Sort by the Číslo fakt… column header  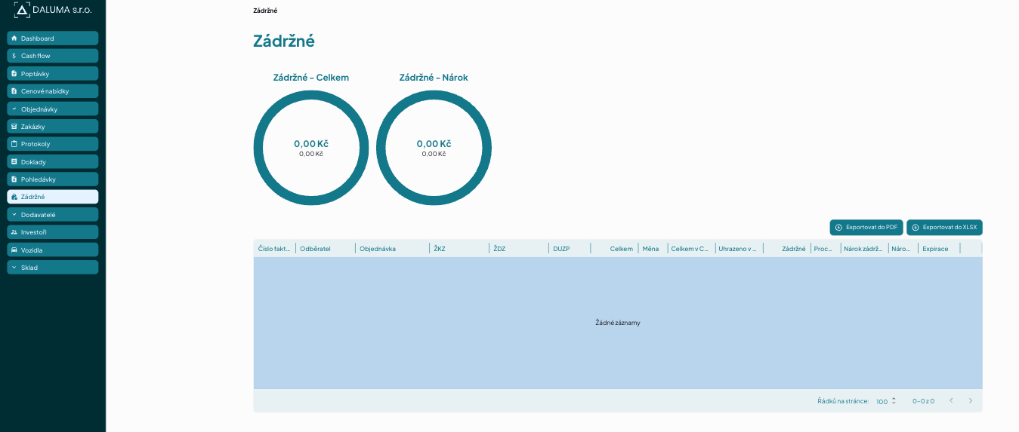pyautogui.click(x=274, y=249)
